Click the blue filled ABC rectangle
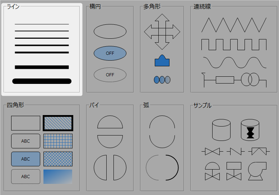This screenshot has height=195, width=279. (25, 159)
